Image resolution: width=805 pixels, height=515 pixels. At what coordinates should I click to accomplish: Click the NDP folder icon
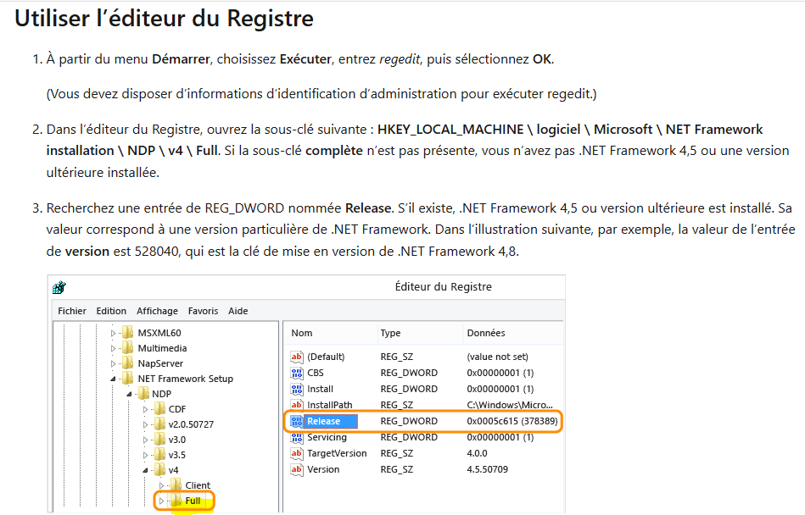pyautogui.click(x=143, y=394)
